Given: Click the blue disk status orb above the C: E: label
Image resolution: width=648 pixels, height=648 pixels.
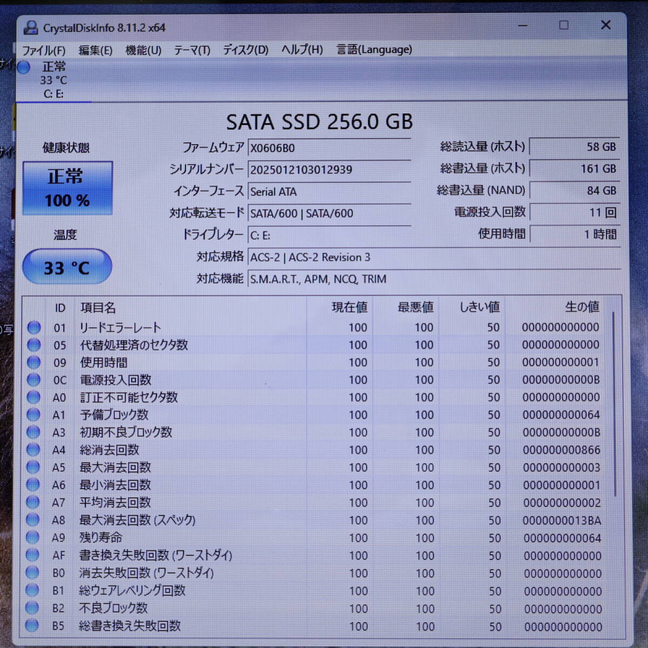Looking at the screenshot, I should point(24,67).
